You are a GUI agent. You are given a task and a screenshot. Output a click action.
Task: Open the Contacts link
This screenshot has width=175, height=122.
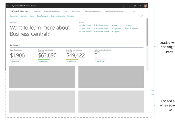coord(71,16)
